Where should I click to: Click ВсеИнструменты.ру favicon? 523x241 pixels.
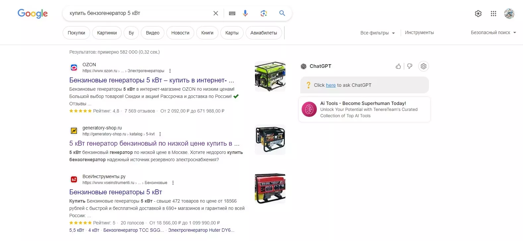(74, 179)
